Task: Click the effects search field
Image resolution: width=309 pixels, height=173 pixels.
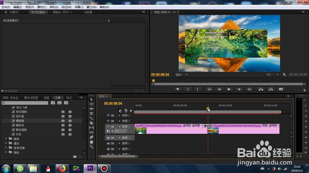Action: coord(25,103)
